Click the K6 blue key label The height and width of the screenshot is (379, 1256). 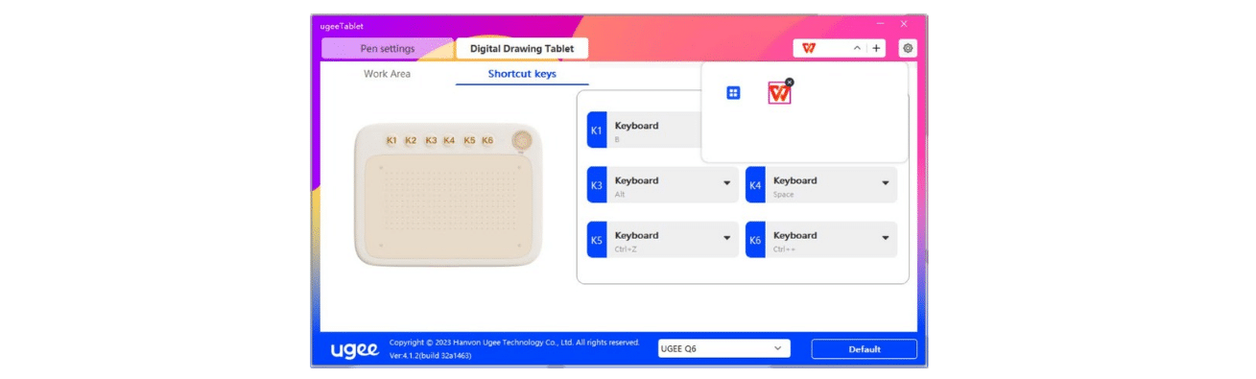point(754,239)
